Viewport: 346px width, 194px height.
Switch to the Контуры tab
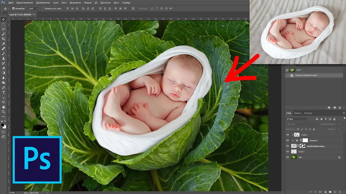308,113
